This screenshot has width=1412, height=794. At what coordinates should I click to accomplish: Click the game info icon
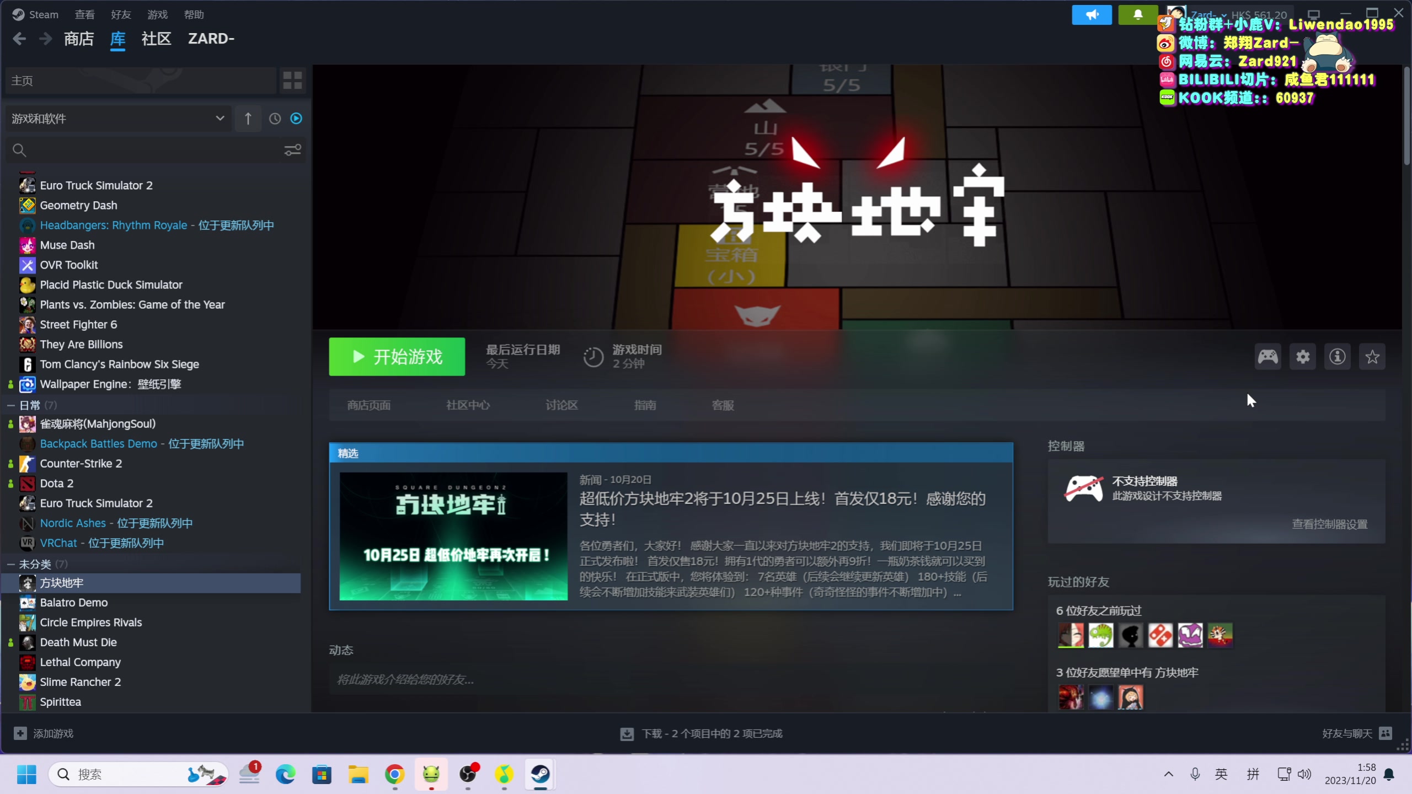coord(1338,357)
